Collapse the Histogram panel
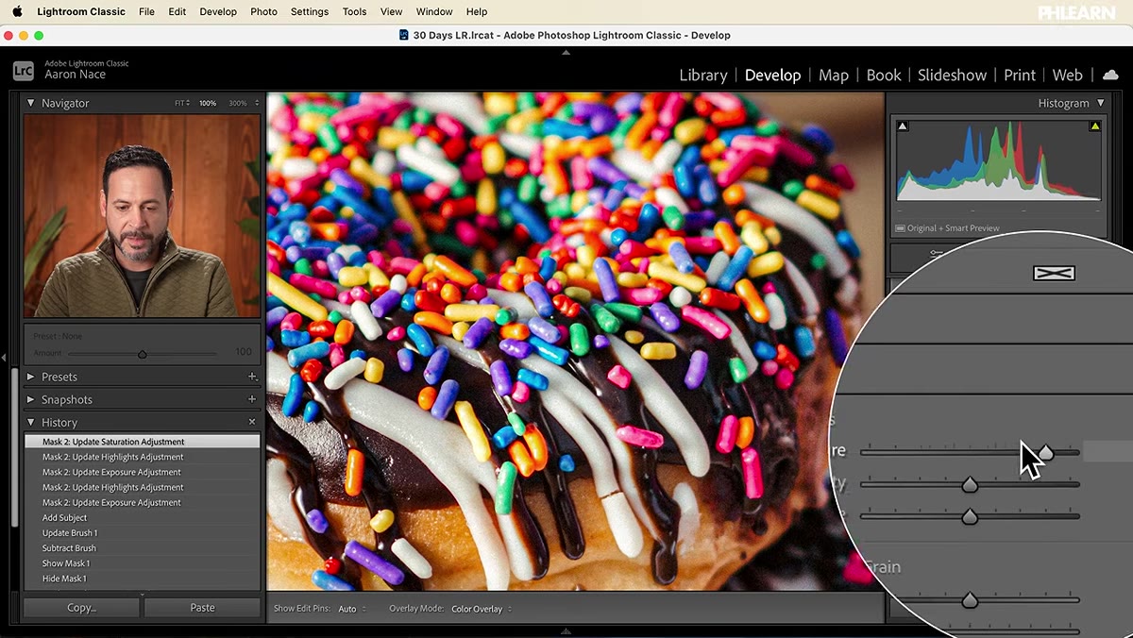Image resolution: width=1133 pixels, height=638 pixels. click(1100, 103)
